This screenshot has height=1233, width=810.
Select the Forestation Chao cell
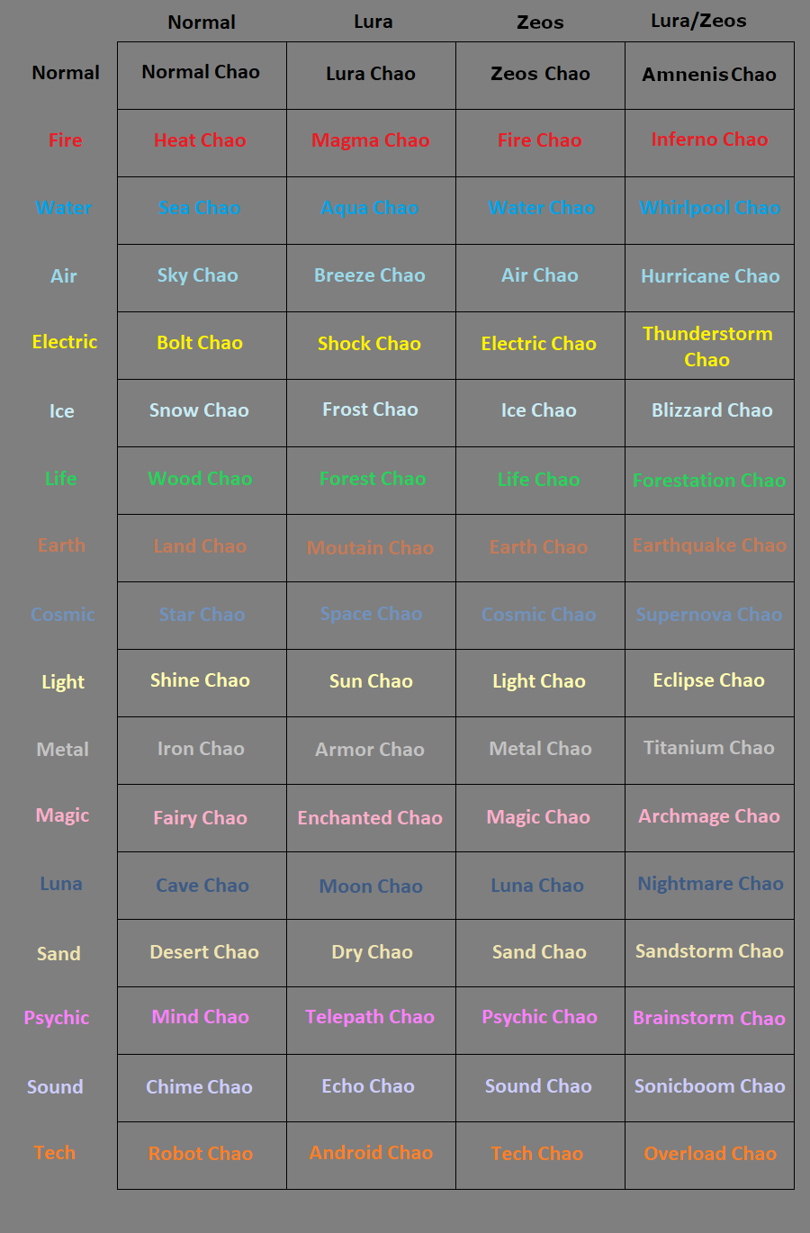[709, 481]
